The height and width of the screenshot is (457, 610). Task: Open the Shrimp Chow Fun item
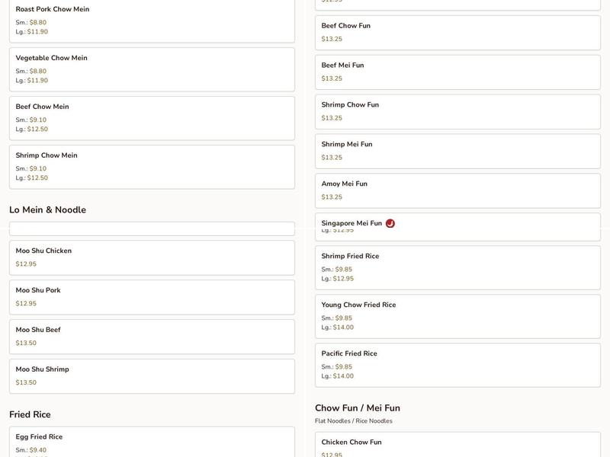457,111
